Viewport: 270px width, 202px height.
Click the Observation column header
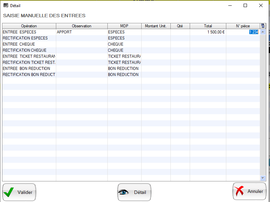(x=82, y=26)
